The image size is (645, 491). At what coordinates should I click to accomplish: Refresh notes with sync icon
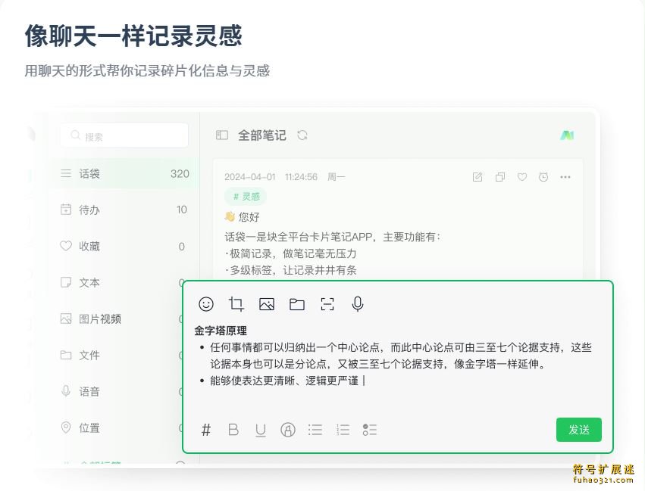[x=302, y=135]
